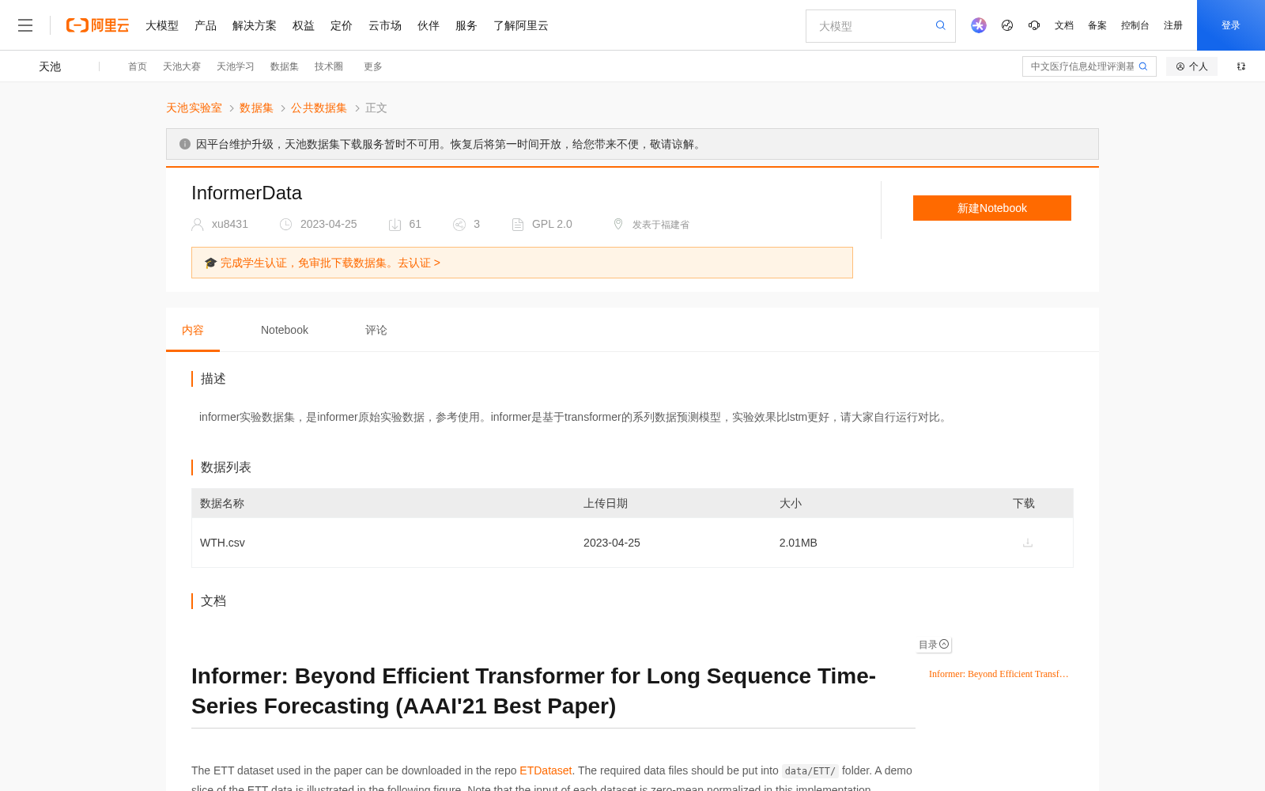The image size is (1265, 791).
Task: Click the 新建Notebook button
Action: (992, 208)
